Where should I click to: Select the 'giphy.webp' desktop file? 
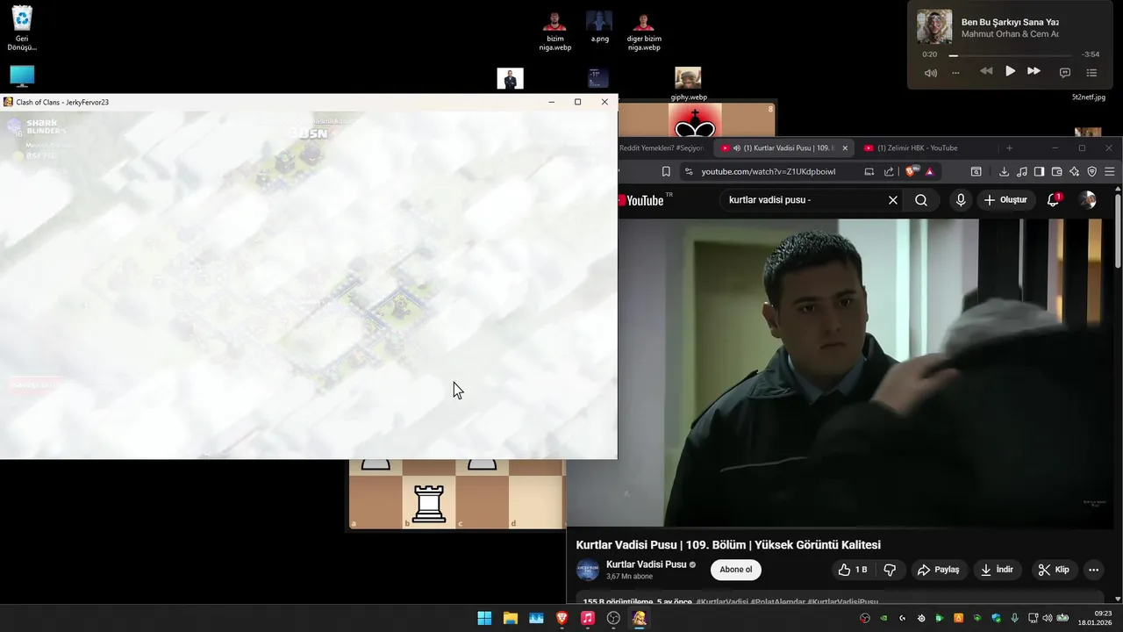click(689, 84)
